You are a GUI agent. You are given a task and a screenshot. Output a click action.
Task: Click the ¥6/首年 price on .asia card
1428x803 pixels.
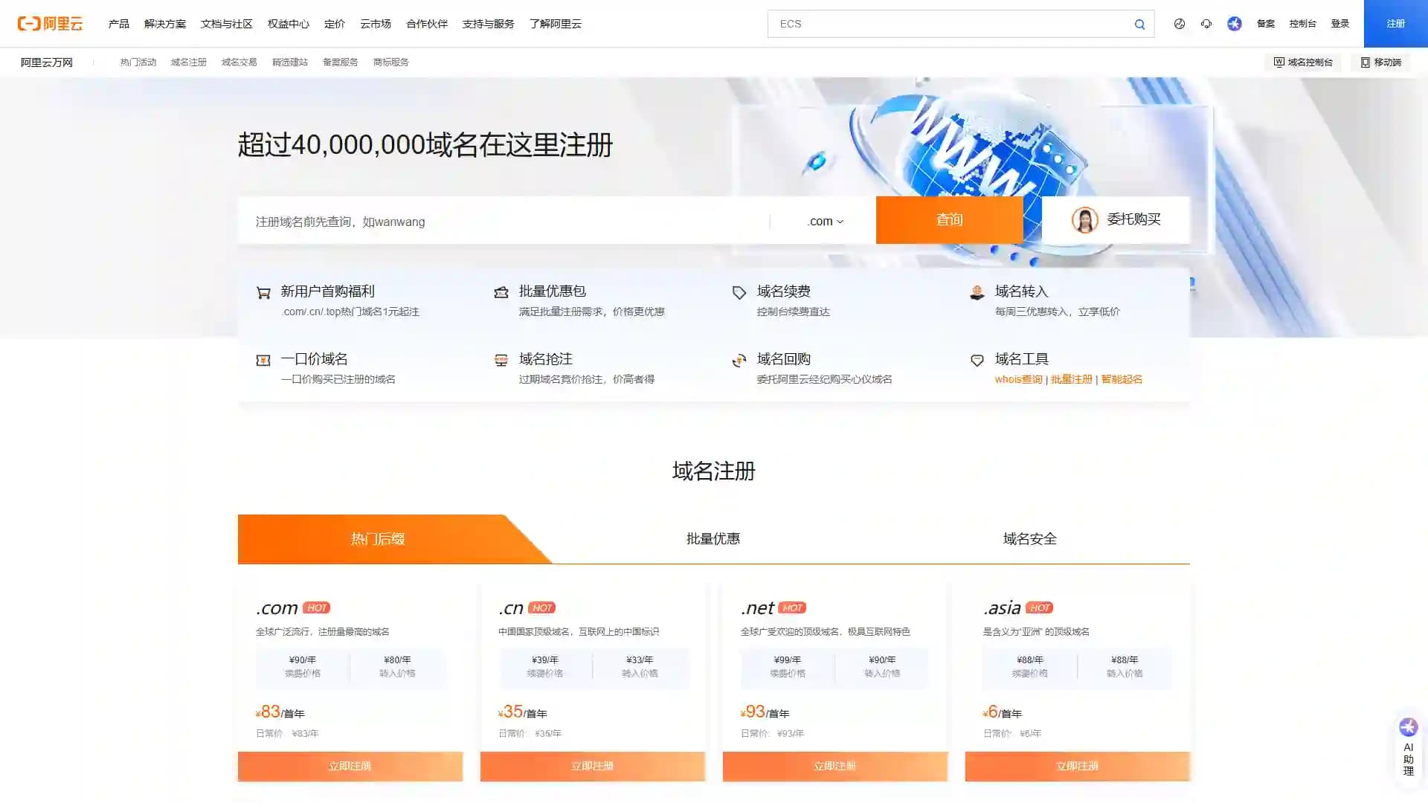(1003, 712)
